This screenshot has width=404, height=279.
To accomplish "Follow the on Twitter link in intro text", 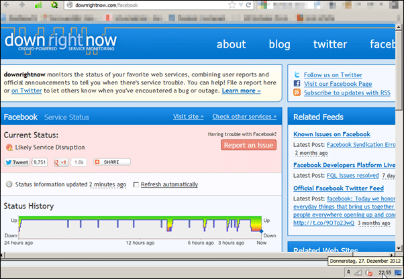I will [x=27, y=91].
